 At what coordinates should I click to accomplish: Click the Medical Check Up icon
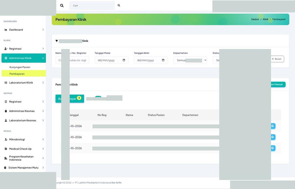6,149
